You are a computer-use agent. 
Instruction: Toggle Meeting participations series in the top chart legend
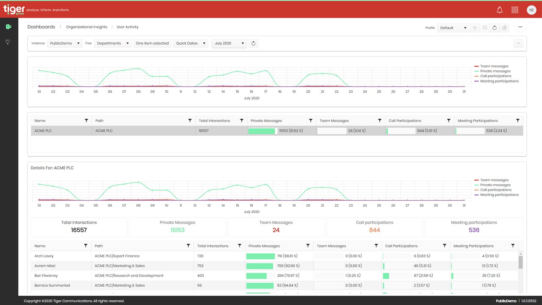tap(496, 81)
